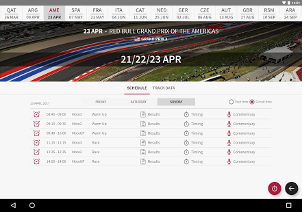The width and height of the screenshot is (302, 212).
Task: Open Timing stopwatch icon for Moto3 Warm Up
Action: tap(186, 114)
